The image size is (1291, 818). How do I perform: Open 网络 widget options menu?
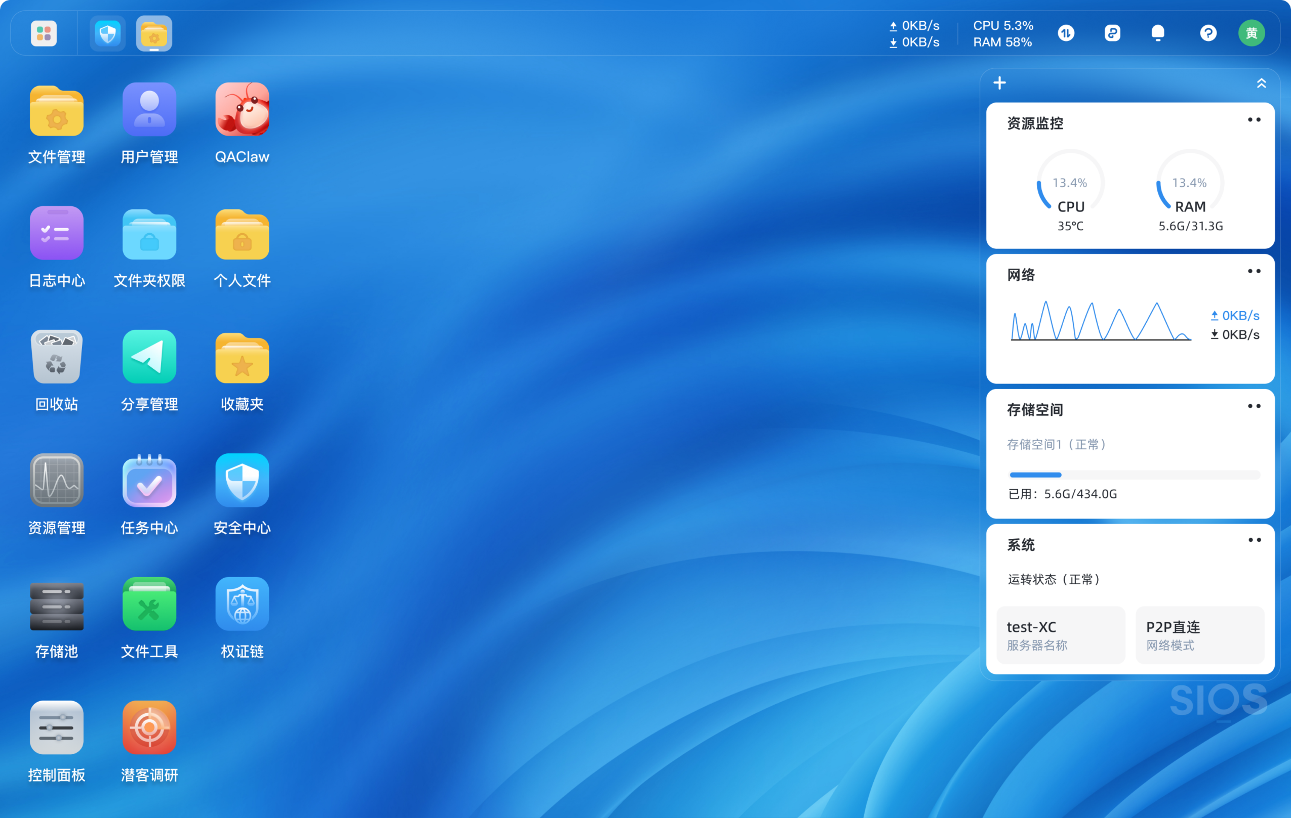tap(1254, 271)
